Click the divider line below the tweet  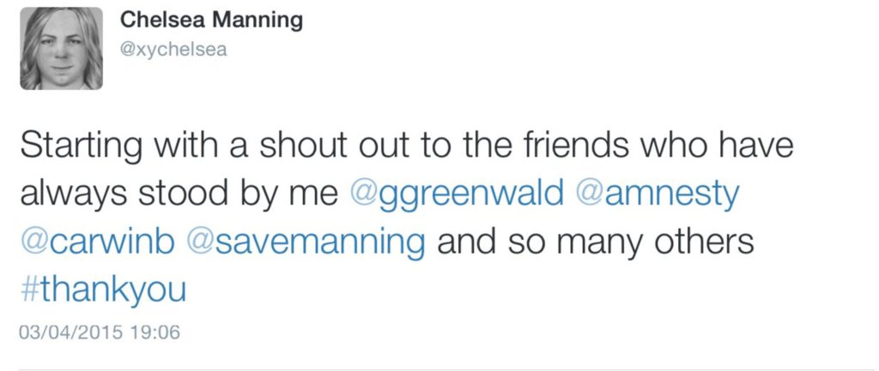click(x=439, y=369)
